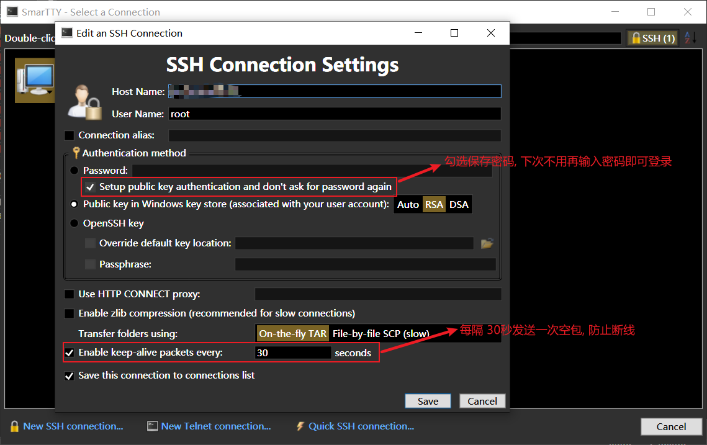
Task: Enable the Connection alias checkbox
Action: [x=70, y=135]
